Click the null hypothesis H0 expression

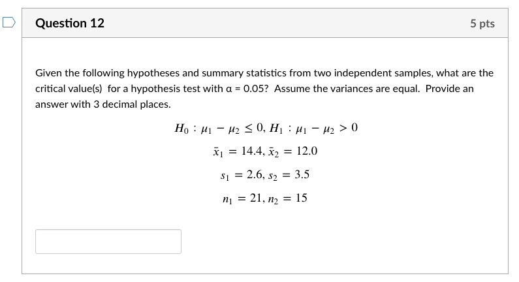[x=219, y=128]
